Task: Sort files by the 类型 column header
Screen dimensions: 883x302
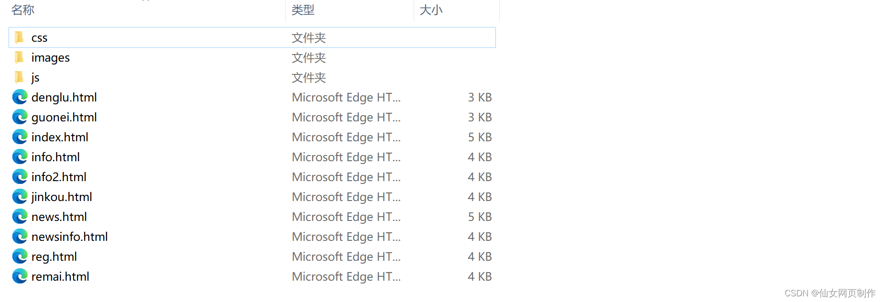Action: click(303, 9)
